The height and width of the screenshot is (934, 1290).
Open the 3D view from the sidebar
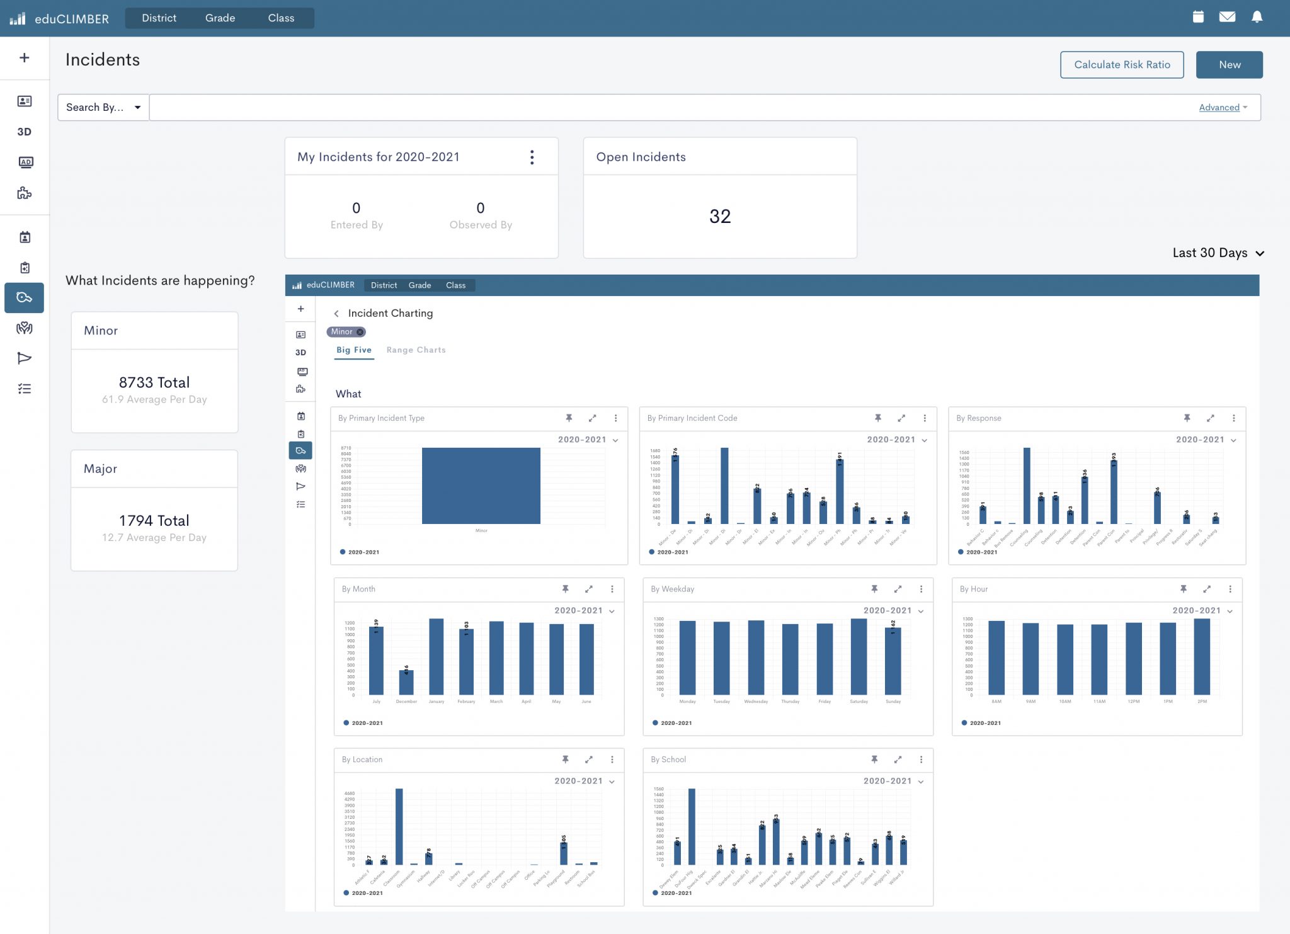coord(24,131)
